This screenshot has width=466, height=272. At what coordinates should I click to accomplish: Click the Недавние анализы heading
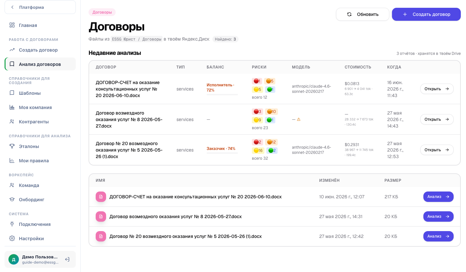[115, 53]
